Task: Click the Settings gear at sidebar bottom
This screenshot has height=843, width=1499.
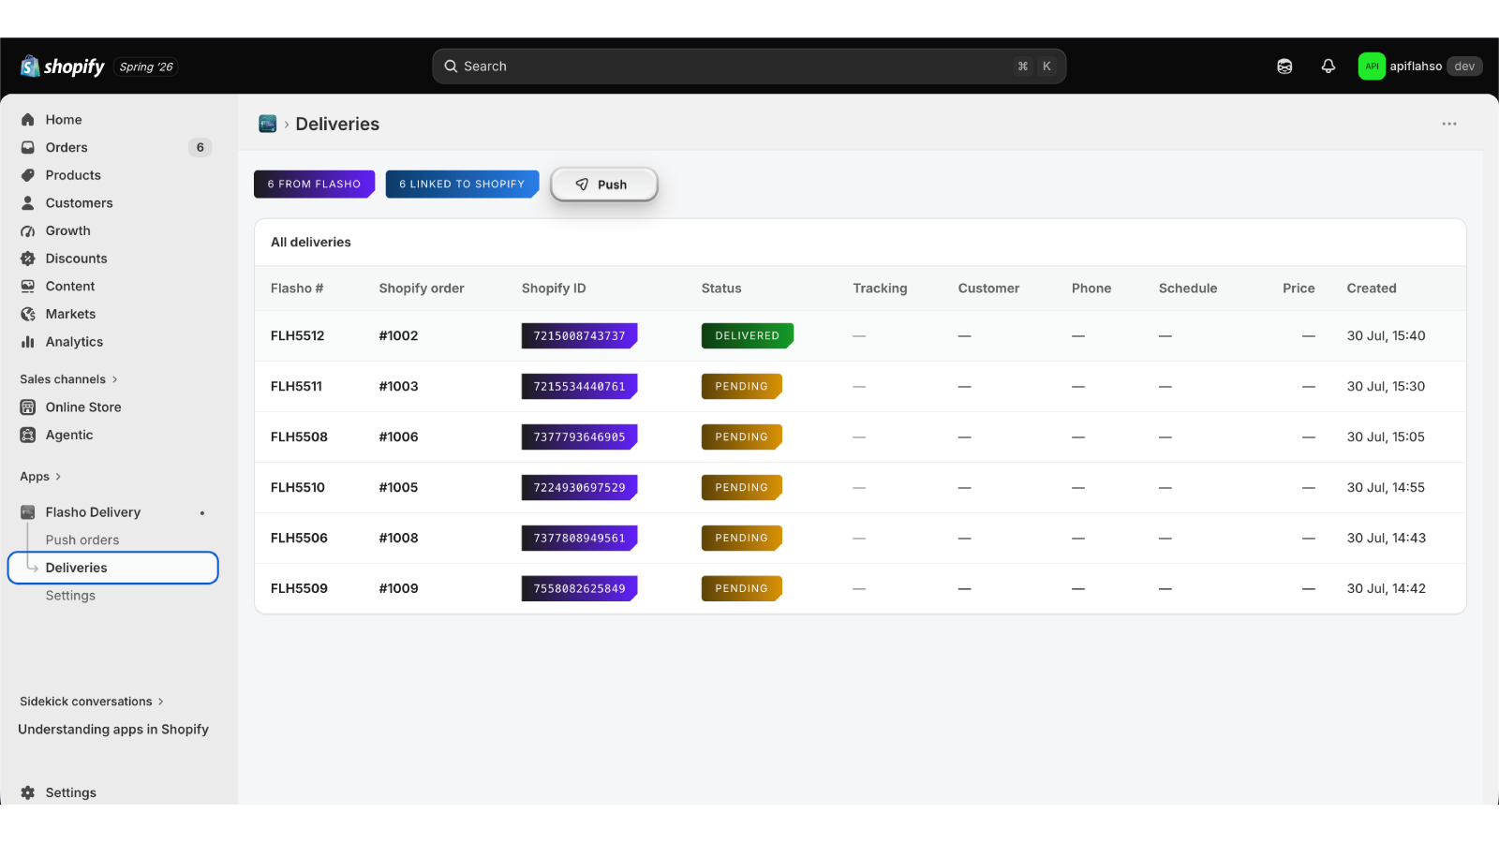Action: pos(28,792)
